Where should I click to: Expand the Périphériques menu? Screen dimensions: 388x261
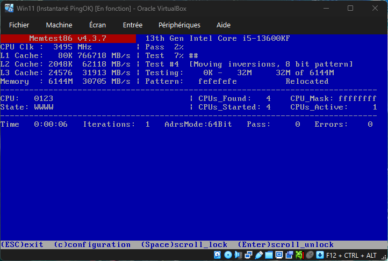[x=179, y=25]
